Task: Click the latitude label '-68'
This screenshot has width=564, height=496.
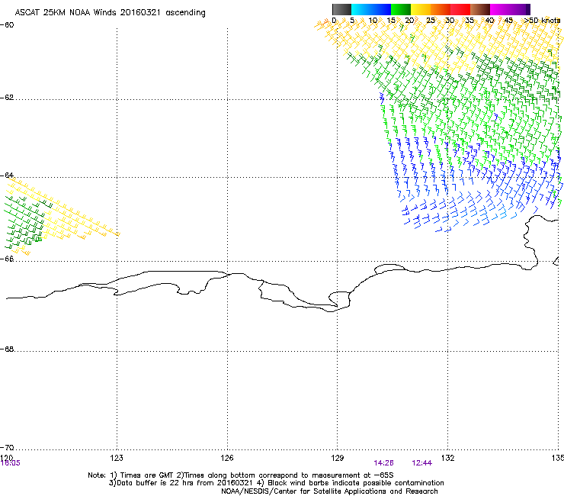Action: point(7,349)
